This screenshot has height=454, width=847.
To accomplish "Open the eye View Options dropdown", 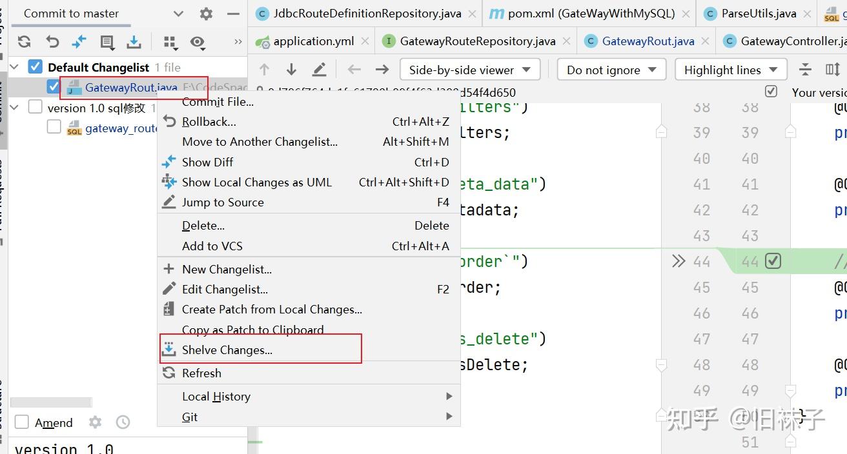I will click(198, 42).
